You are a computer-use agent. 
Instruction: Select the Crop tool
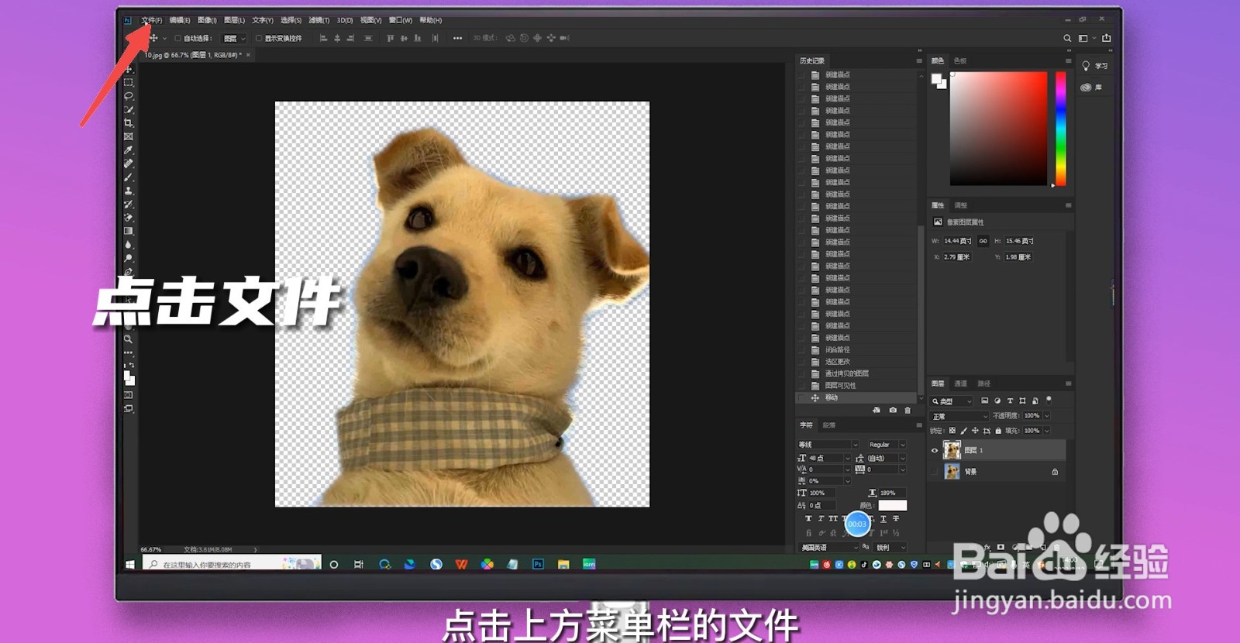click(x=129, y=123)
